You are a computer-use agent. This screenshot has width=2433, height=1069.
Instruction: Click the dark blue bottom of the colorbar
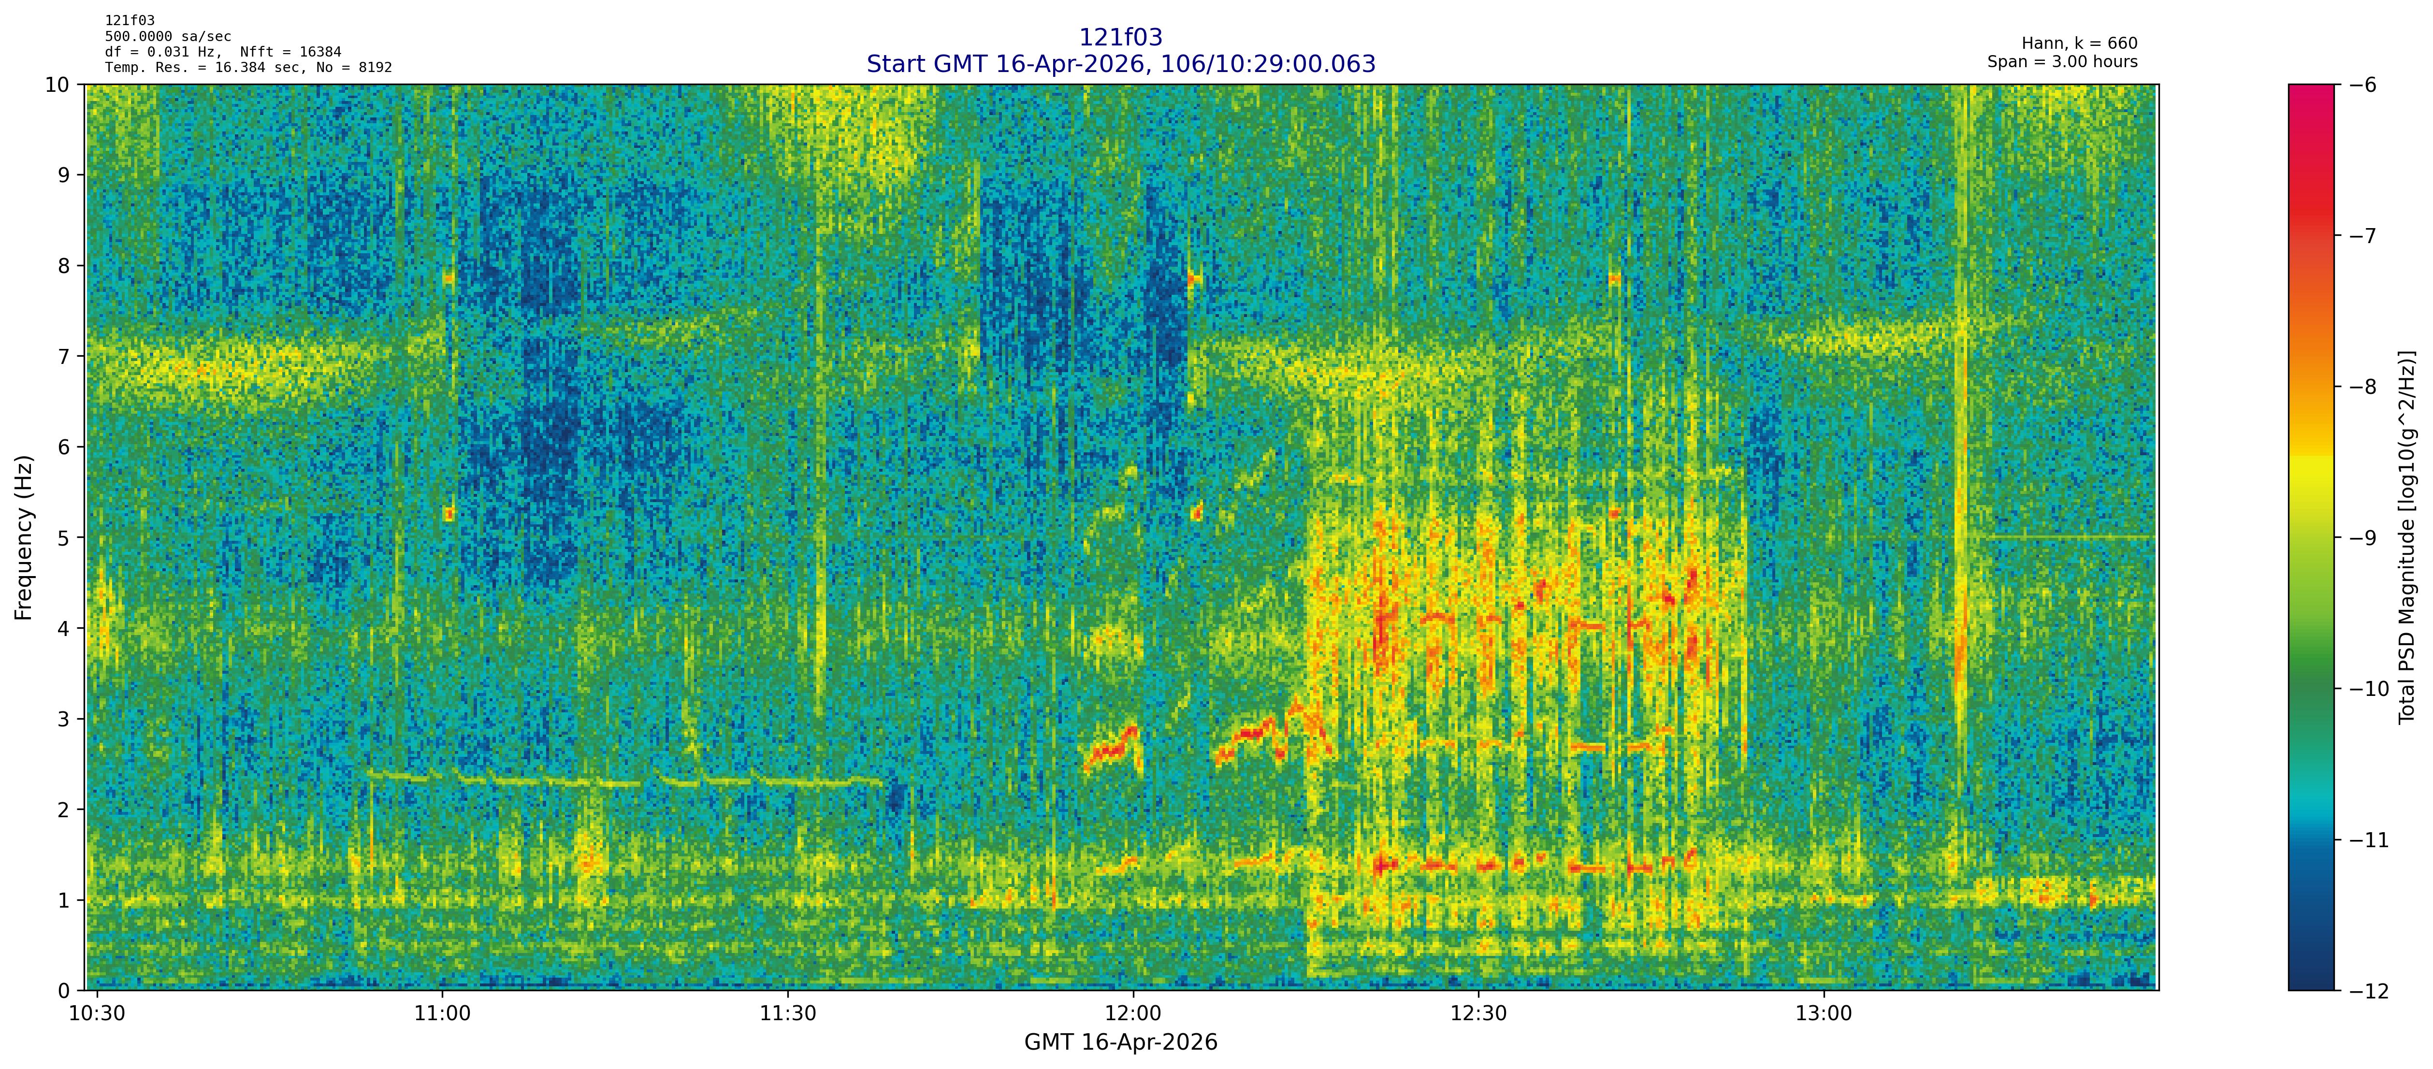pos(2310,973)
